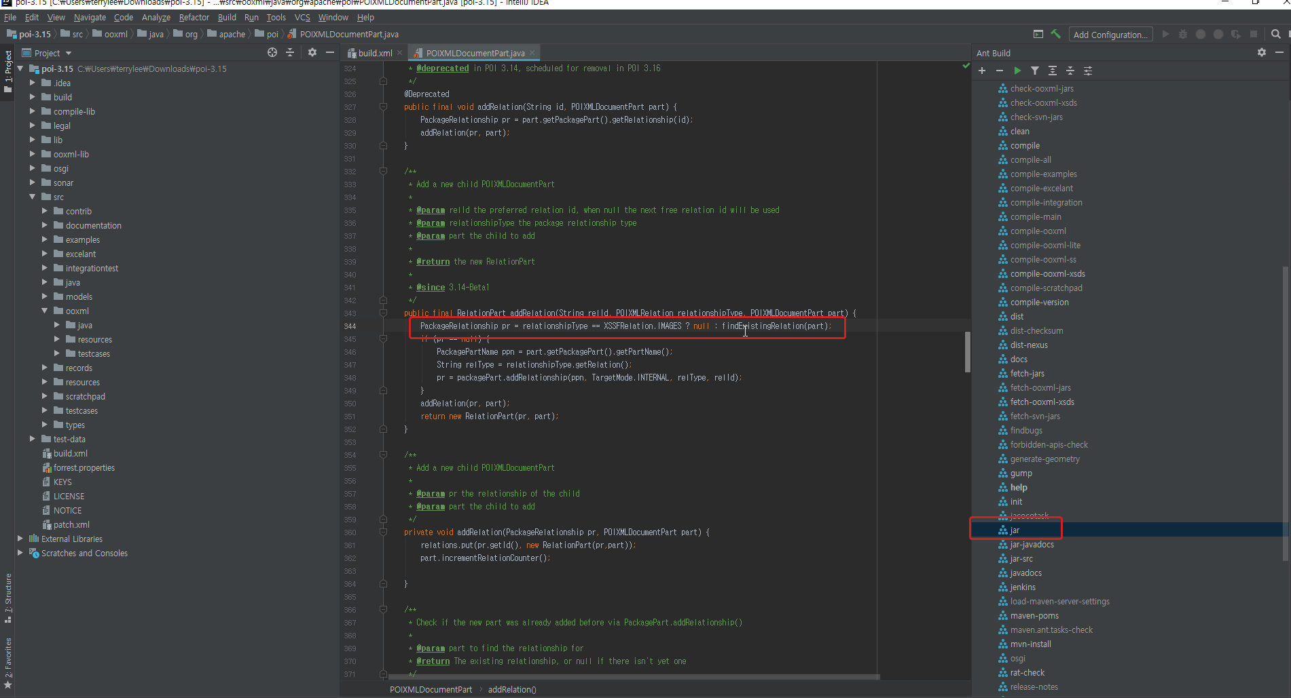Viewport: 1291px width, 698px height.
Task: Toggle fold marker at line 343 addRelation method
Action: pos(383,313)
